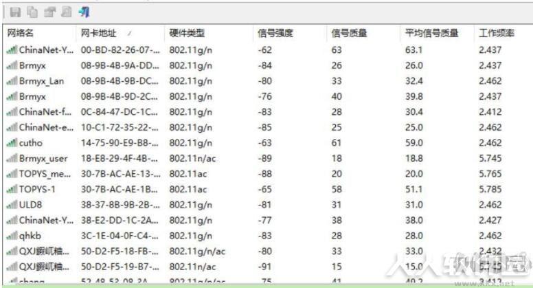The image size is (533, 288).
Task: Click signal icon of Brmyx row 08-9B-4B-9A
Action: click(12, 65)
